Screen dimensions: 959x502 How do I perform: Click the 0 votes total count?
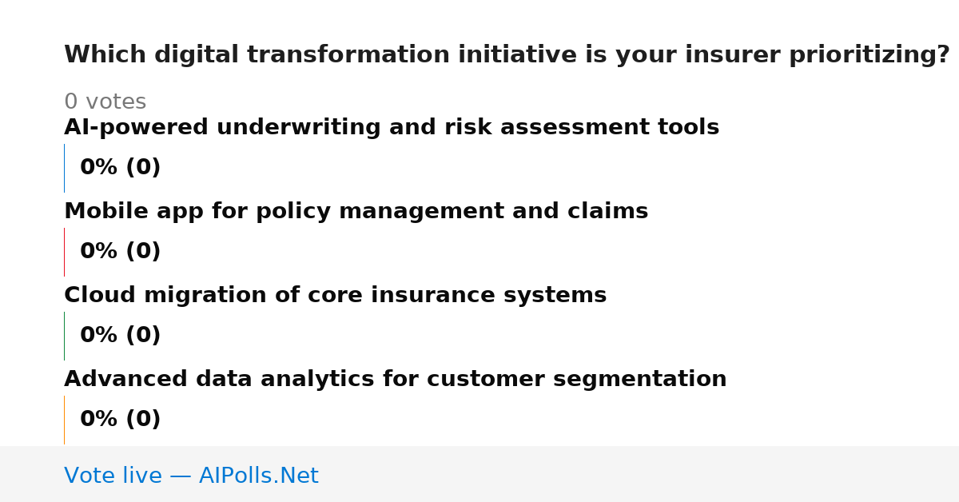[105, 102]
